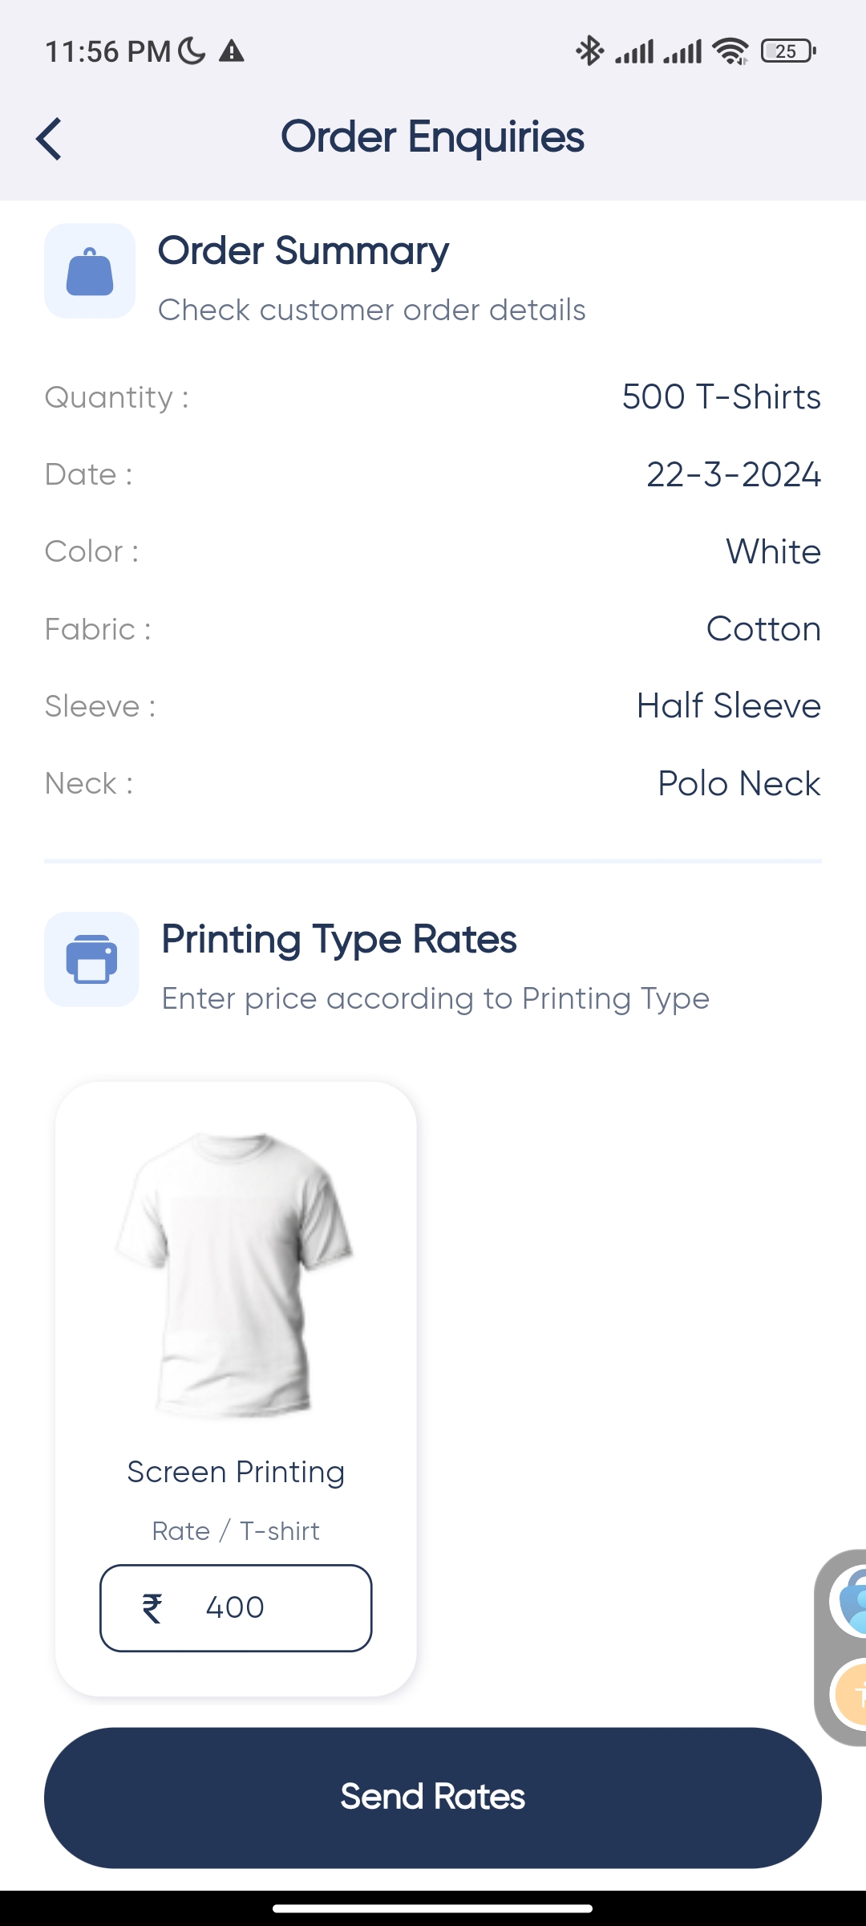Tap the 22-3-2024 date value
Viewport: 866px width, 1926px height.
[x=734, y=474]
